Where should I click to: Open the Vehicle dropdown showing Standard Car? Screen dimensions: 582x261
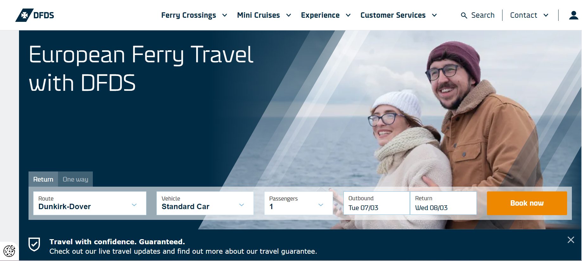(205, 203)
